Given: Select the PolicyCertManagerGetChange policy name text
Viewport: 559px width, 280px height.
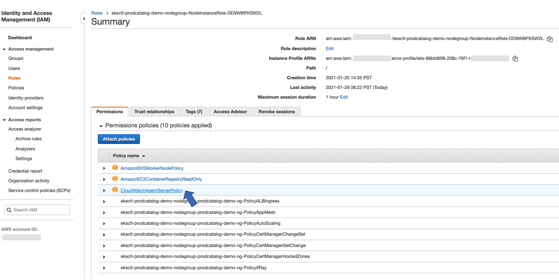Looking at the screenshot, I should (x=213, y=246).
